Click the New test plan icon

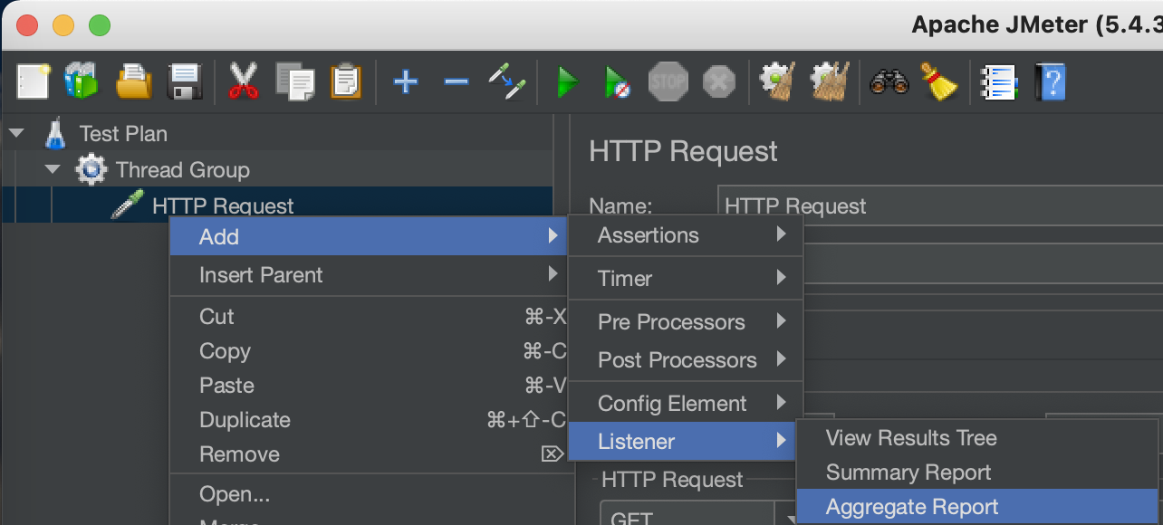(x=34, y=82)
